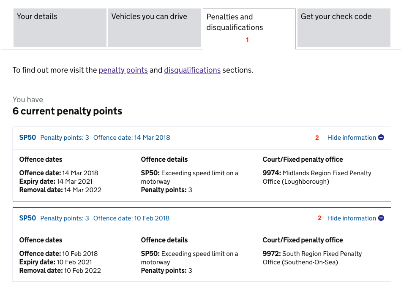Click minus icon on 10 Feb 2018 offence

click(x=381, y=218)
